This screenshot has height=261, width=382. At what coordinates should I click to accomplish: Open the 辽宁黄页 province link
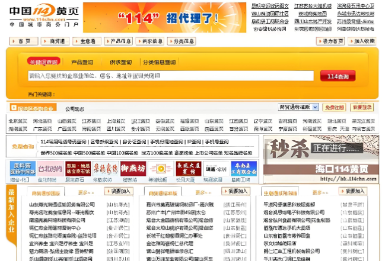[x=263, y=121]
